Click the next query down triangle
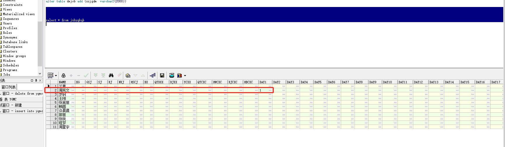Viewport: 505px width, 147px height. coord(136,75)
